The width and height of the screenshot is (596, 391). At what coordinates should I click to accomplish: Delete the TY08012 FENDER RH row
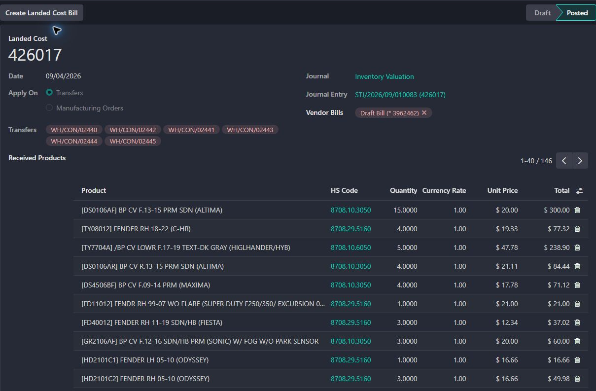click(577, 229)
